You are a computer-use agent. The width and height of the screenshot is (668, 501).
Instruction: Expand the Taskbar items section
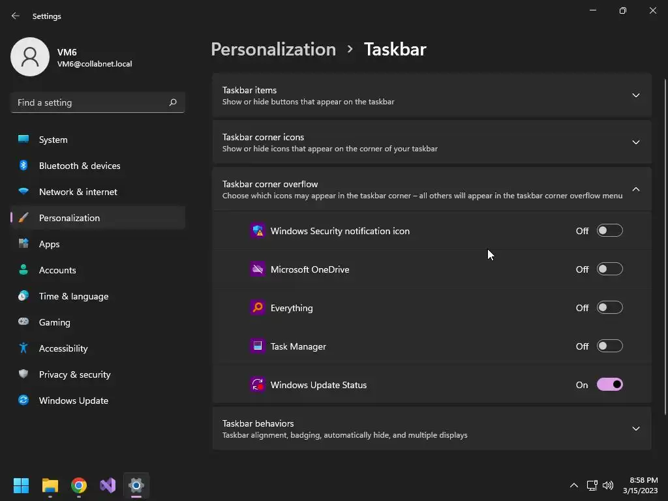tap(635, 95)
